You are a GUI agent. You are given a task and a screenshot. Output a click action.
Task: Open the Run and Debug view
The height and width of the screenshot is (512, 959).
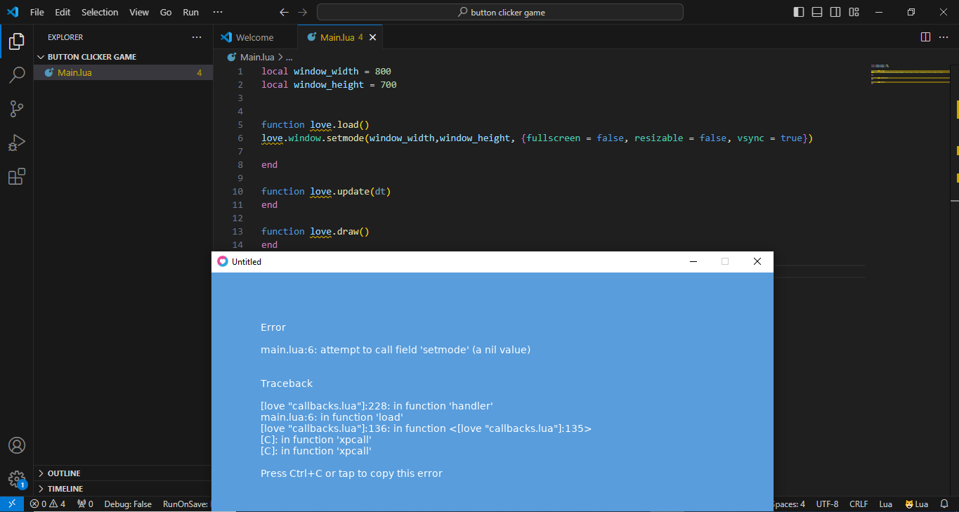click(x=16, y=143)
